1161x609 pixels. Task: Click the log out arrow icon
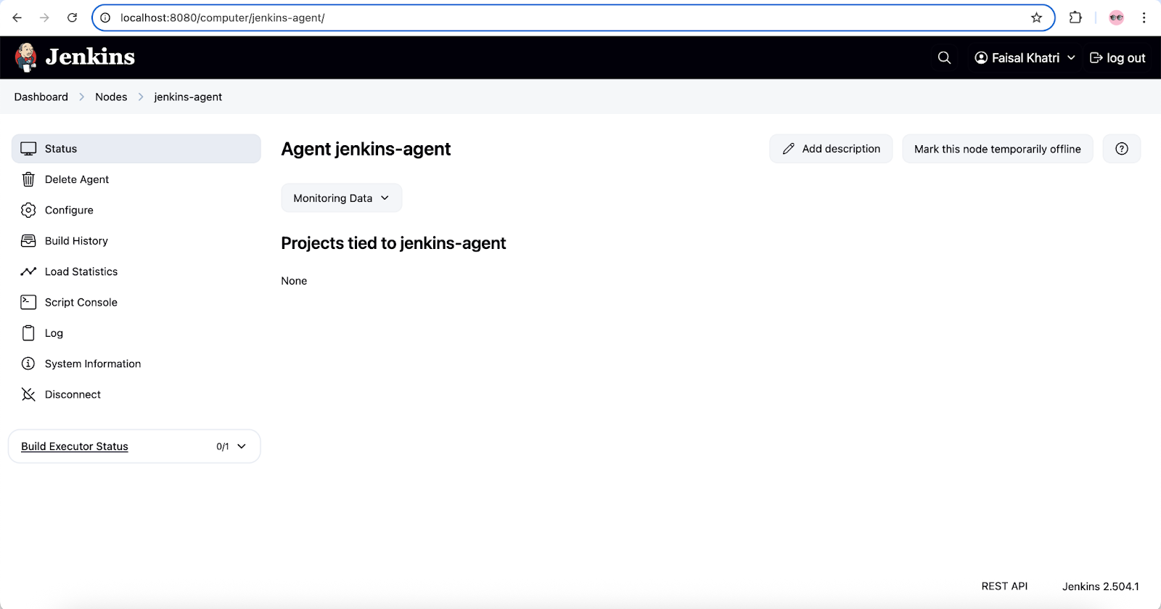coord(1096,57)
